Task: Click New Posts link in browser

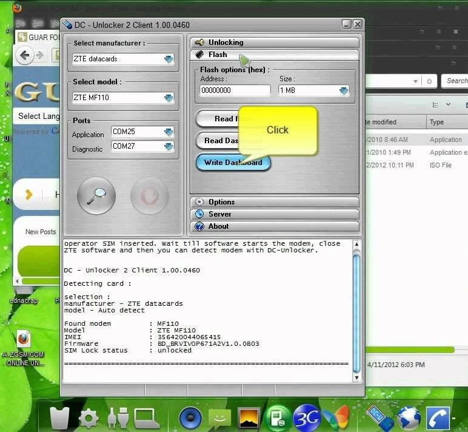Action: tap(41, 232)
